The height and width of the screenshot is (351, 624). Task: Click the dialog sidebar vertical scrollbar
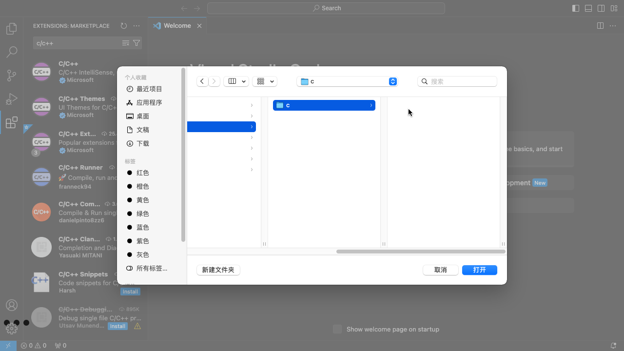(183, 155)
